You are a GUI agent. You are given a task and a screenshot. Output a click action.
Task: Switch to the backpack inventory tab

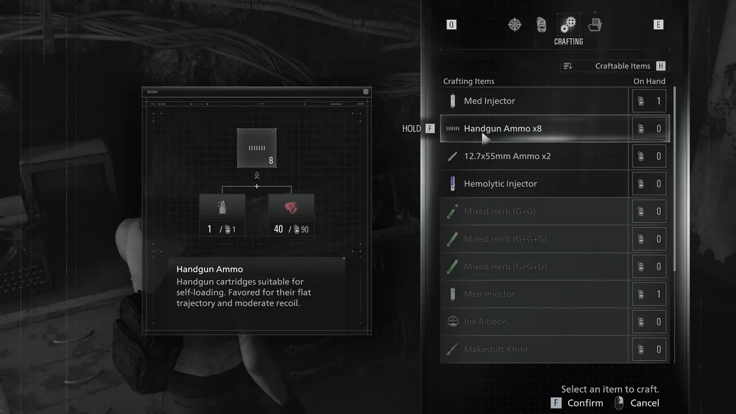(x=541, y=25)
